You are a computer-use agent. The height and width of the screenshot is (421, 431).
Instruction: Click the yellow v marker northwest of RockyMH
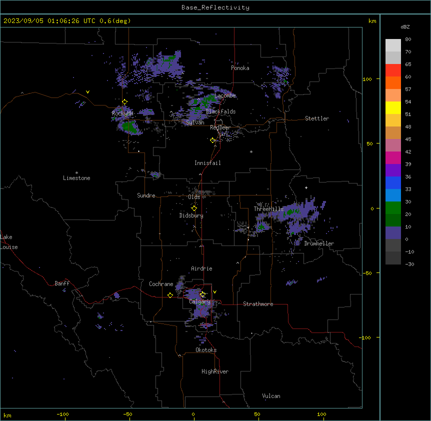pos(87,92)
